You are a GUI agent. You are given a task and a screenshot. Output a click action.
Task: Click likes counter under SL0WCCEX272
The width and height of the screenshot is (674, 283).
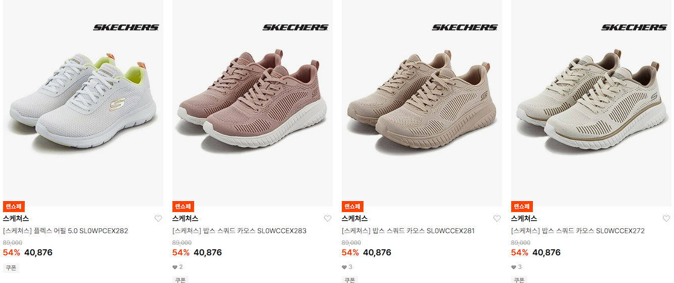click(x=516, y=267)
